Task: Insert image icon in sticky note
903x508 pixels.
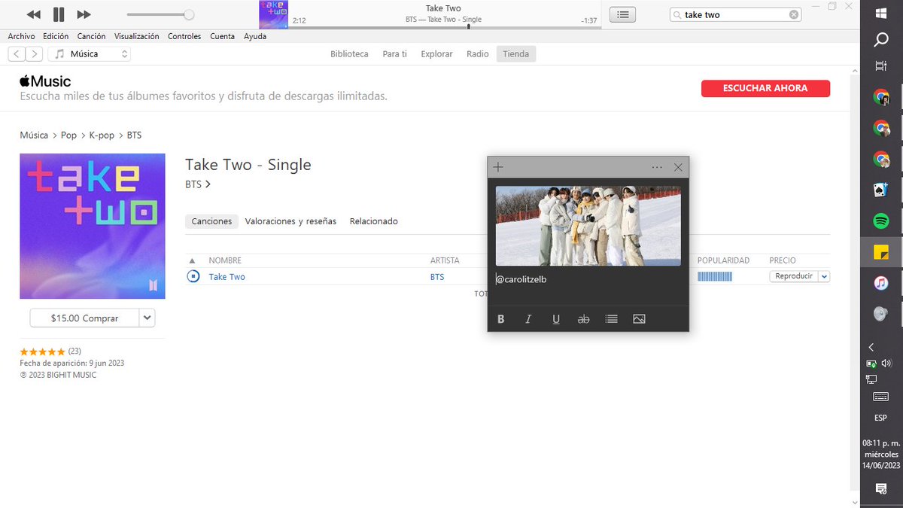Action: pos(639,319)
